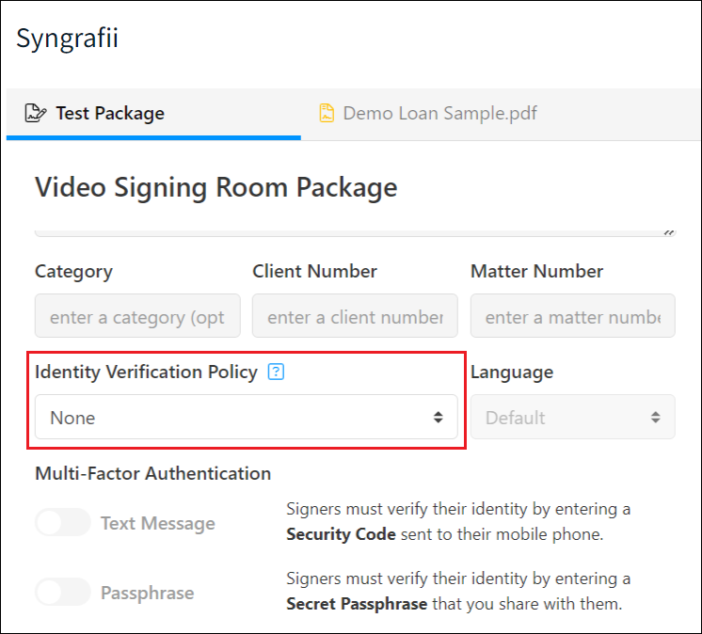Switch to the Test Package tab
This screenshot has width=702, height=634.
pyautogui.click(x=153, y=114)
